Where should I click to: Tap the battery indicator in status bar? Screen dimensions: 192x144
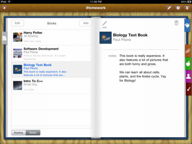[189, 2]
